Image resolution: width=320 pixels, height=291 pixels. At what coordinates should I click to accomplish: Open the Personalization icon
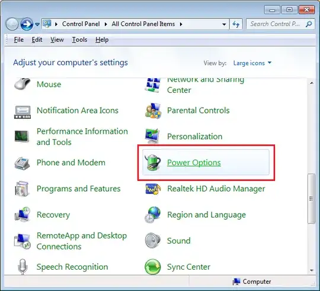point(152,136)
